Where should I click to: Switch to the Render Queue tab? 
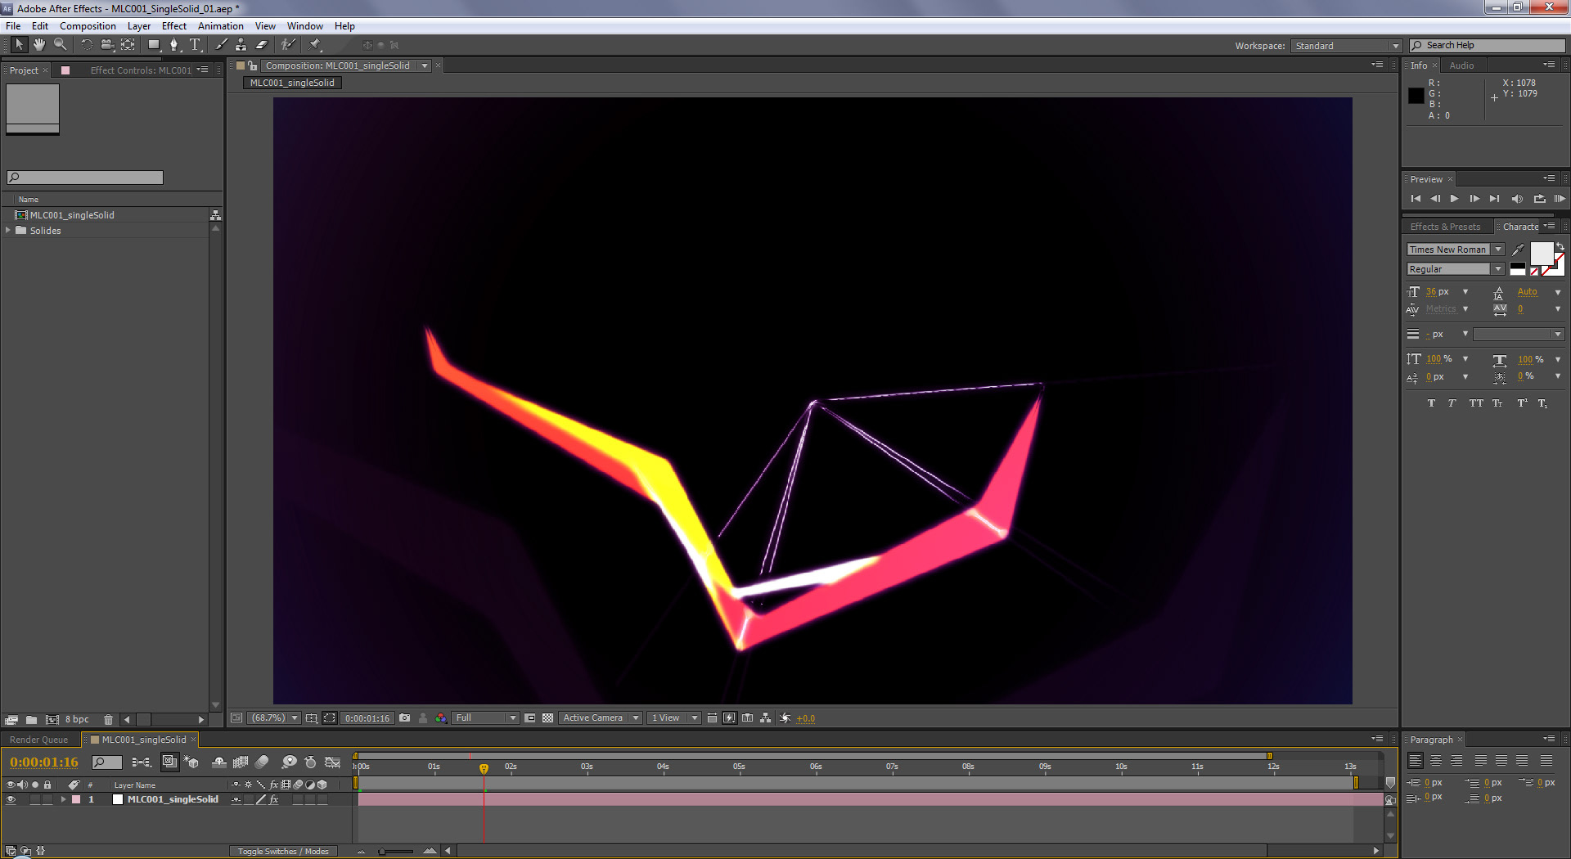pos(39,740)
